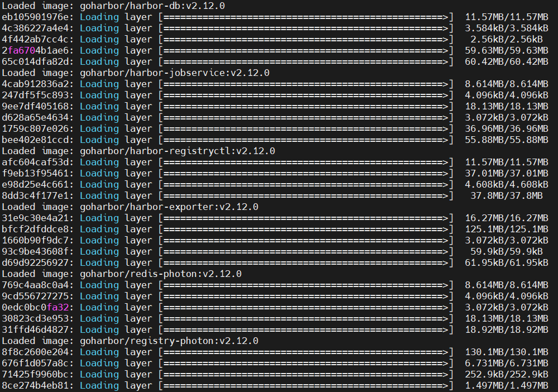This screenshot has height=392, width=558.
Task: Click the goharbor/harbor-exporter:v2.12.0 image name
Action: point(169,207)
